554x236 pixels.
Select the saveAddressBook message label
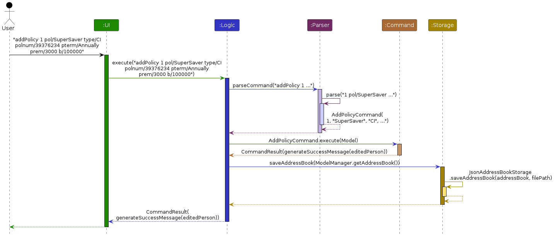coord(334,162)
